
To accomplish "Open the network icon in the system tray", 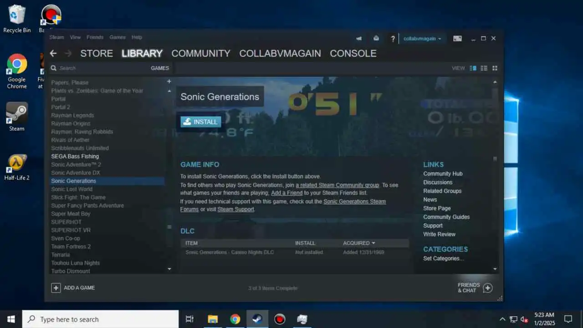I will (513, 319).
